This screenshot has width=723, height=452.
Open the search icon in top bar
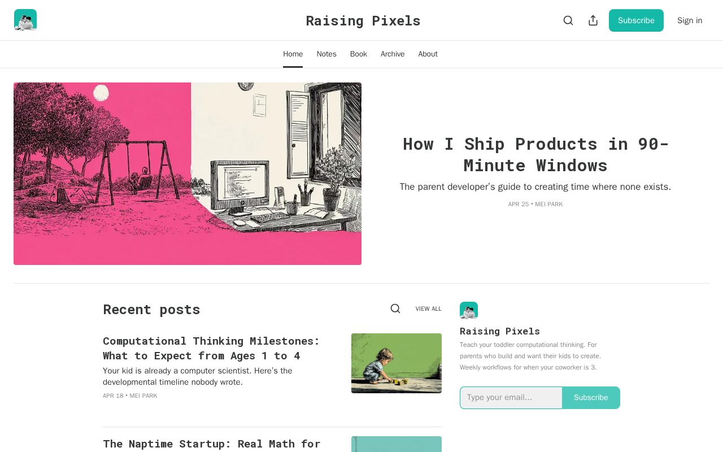click(x=568, y=20)
